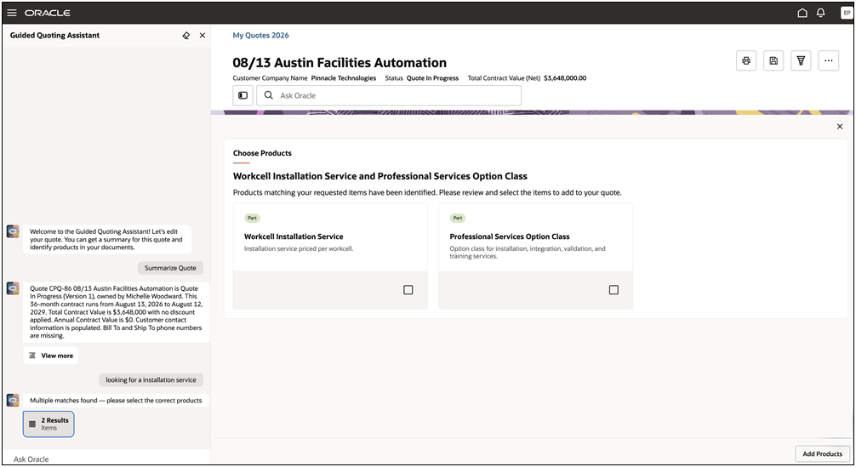Click the Oracle logo
Image resolution: width=856 pixels, height=467 pixels.
[48, 13]
